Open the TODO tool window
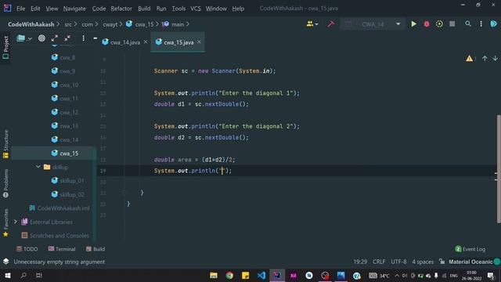Image resolution: width=501 pixels, height=282 pixels. 27,249
